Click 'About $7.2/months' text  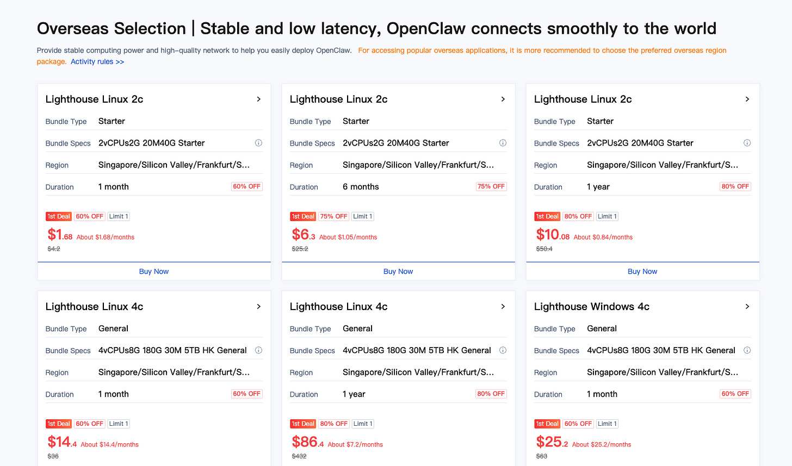point(355,445)
